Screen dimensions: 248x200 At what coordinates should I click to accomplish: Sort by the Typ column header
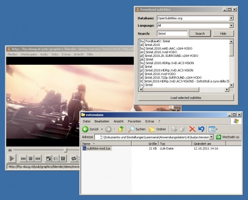175,144
